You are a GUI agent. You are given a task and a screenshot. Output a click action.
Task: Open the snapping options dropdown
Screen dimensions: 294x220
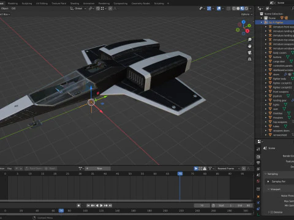click(x=104, y=9)
